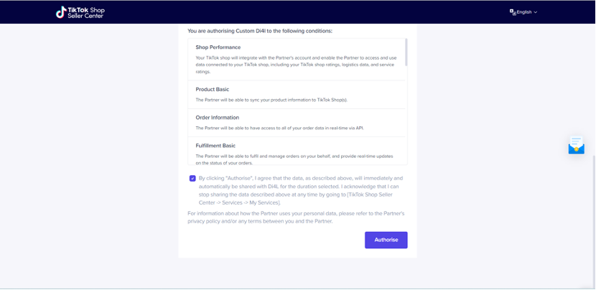The image size is (596, 290).
Task: Click the TikTok logo icon
Action: click(x=61, y=12)
